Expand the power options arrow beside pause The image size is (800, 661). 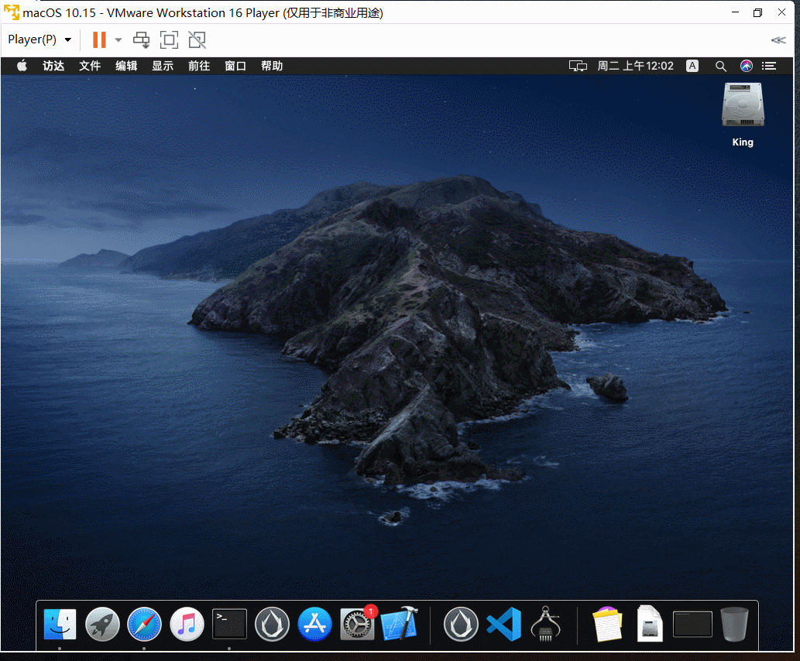[x=118, y=39]
